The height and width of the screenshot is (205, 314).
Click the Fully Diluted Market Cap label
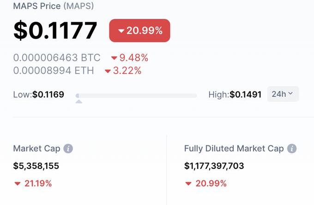point(234,149)
